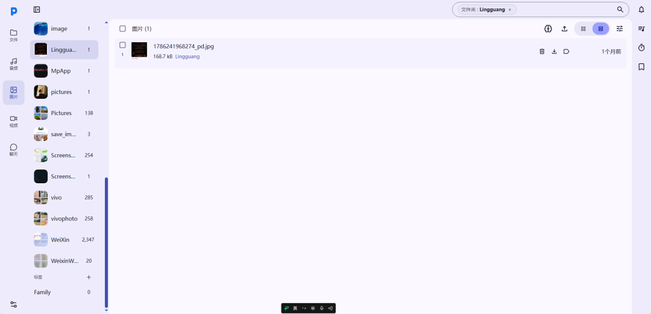Image resolution: width=651 pixels, height=314 pixels.
Task: Open the 文件 (Files) section
Action: coord(14,36)
